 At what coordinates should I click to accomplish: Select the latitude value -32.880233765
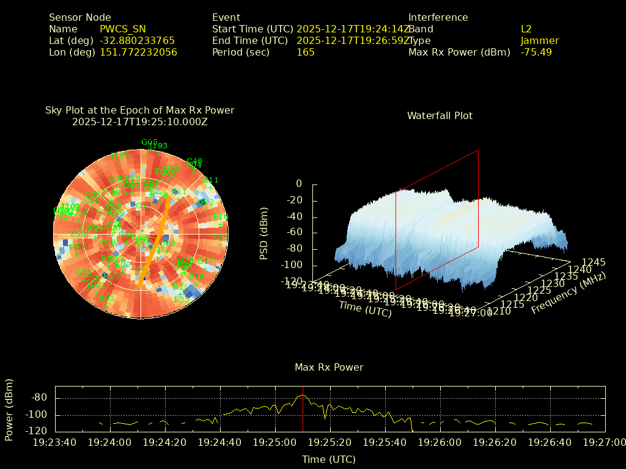[x=137, y=41]
